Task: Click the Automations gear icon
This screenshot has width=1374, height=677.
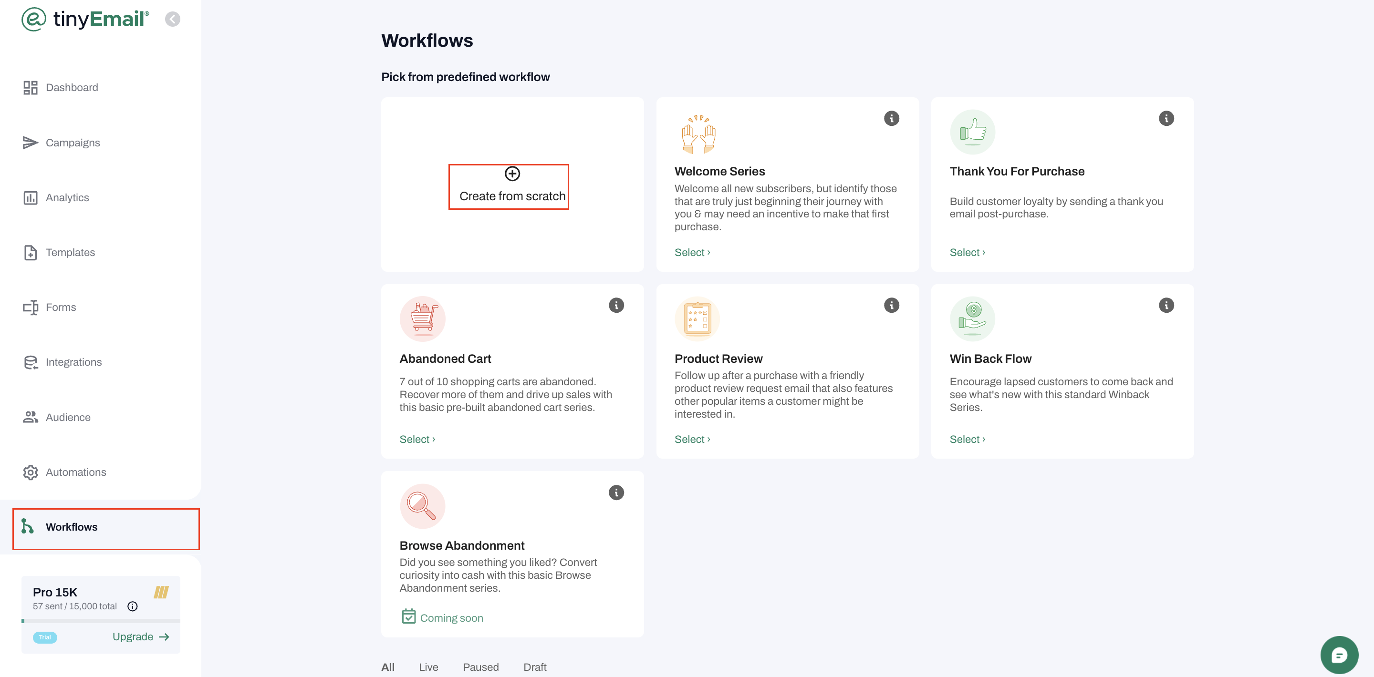Action: tap(31, 472)
